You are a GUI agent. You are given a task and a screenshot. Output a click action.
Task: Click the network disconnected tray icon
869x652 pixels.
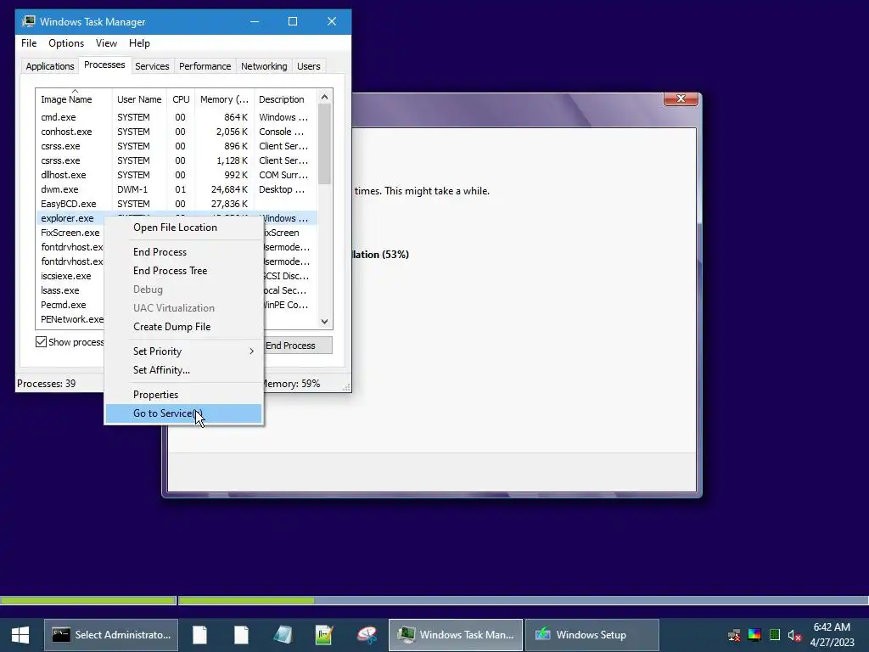734,635
